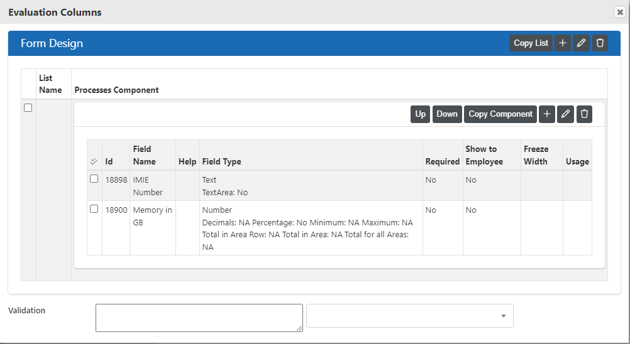The image size is (630, 344).
Task: Click the Required column header
Action: click(x=443, y=161)
